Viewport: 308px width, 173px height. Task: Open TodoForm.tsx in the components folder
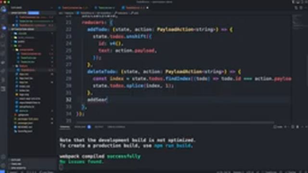point(28,58)
